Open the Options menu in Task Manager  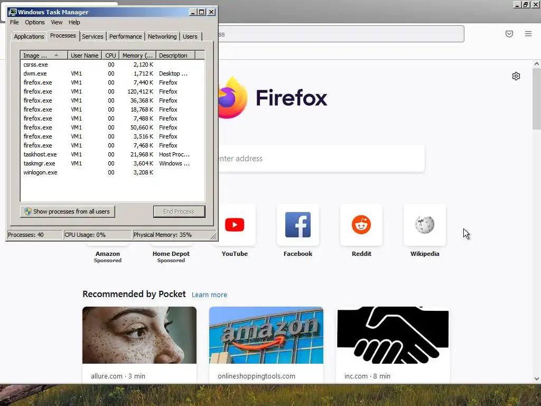pos(34,22)
